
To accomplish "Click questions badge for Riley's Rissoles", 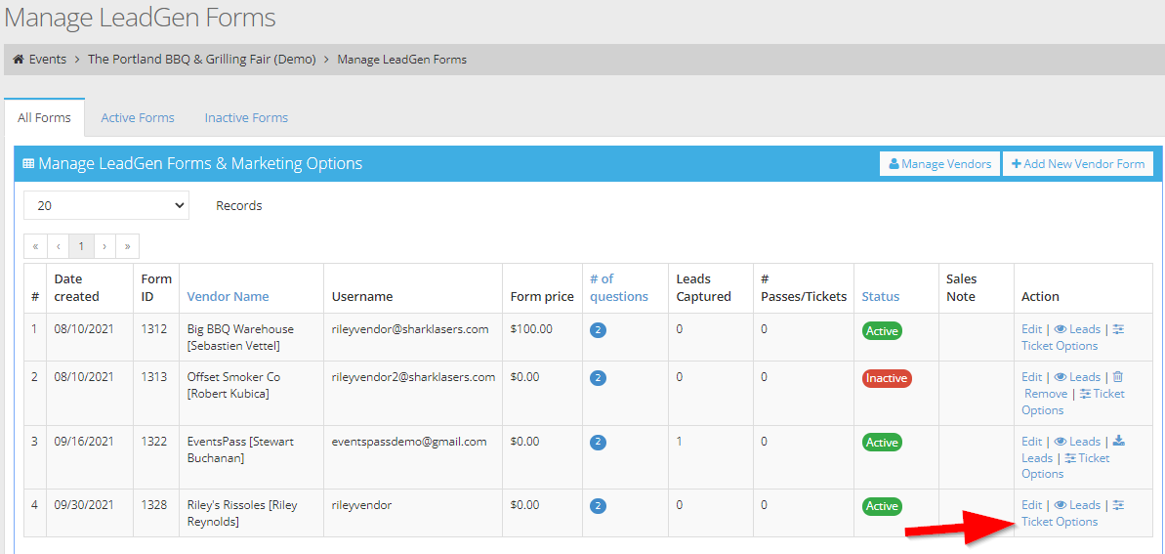I will 598,506.
